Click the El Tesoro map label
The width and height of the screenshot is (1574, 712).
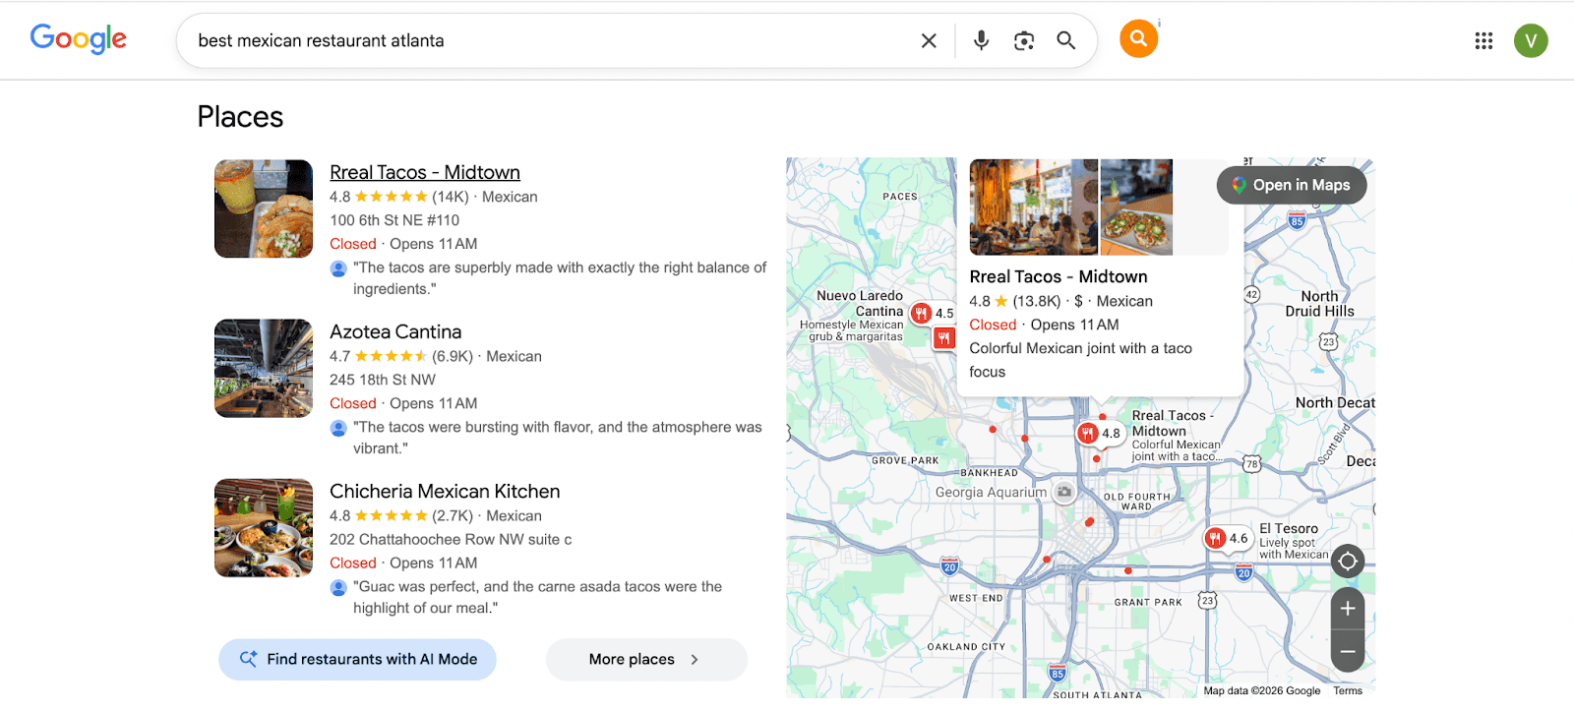point(1289,528)
